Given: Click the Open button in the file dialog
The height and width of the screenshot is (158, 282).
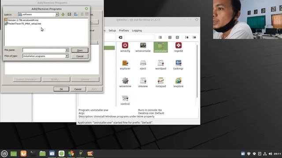Looking at the screenshot, I should (80, 50).
